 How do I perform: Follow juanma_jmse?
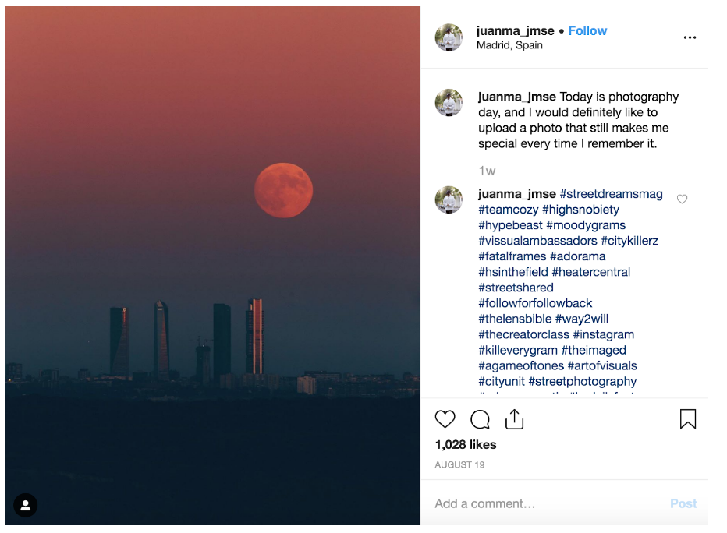click(x=587, y=31)
